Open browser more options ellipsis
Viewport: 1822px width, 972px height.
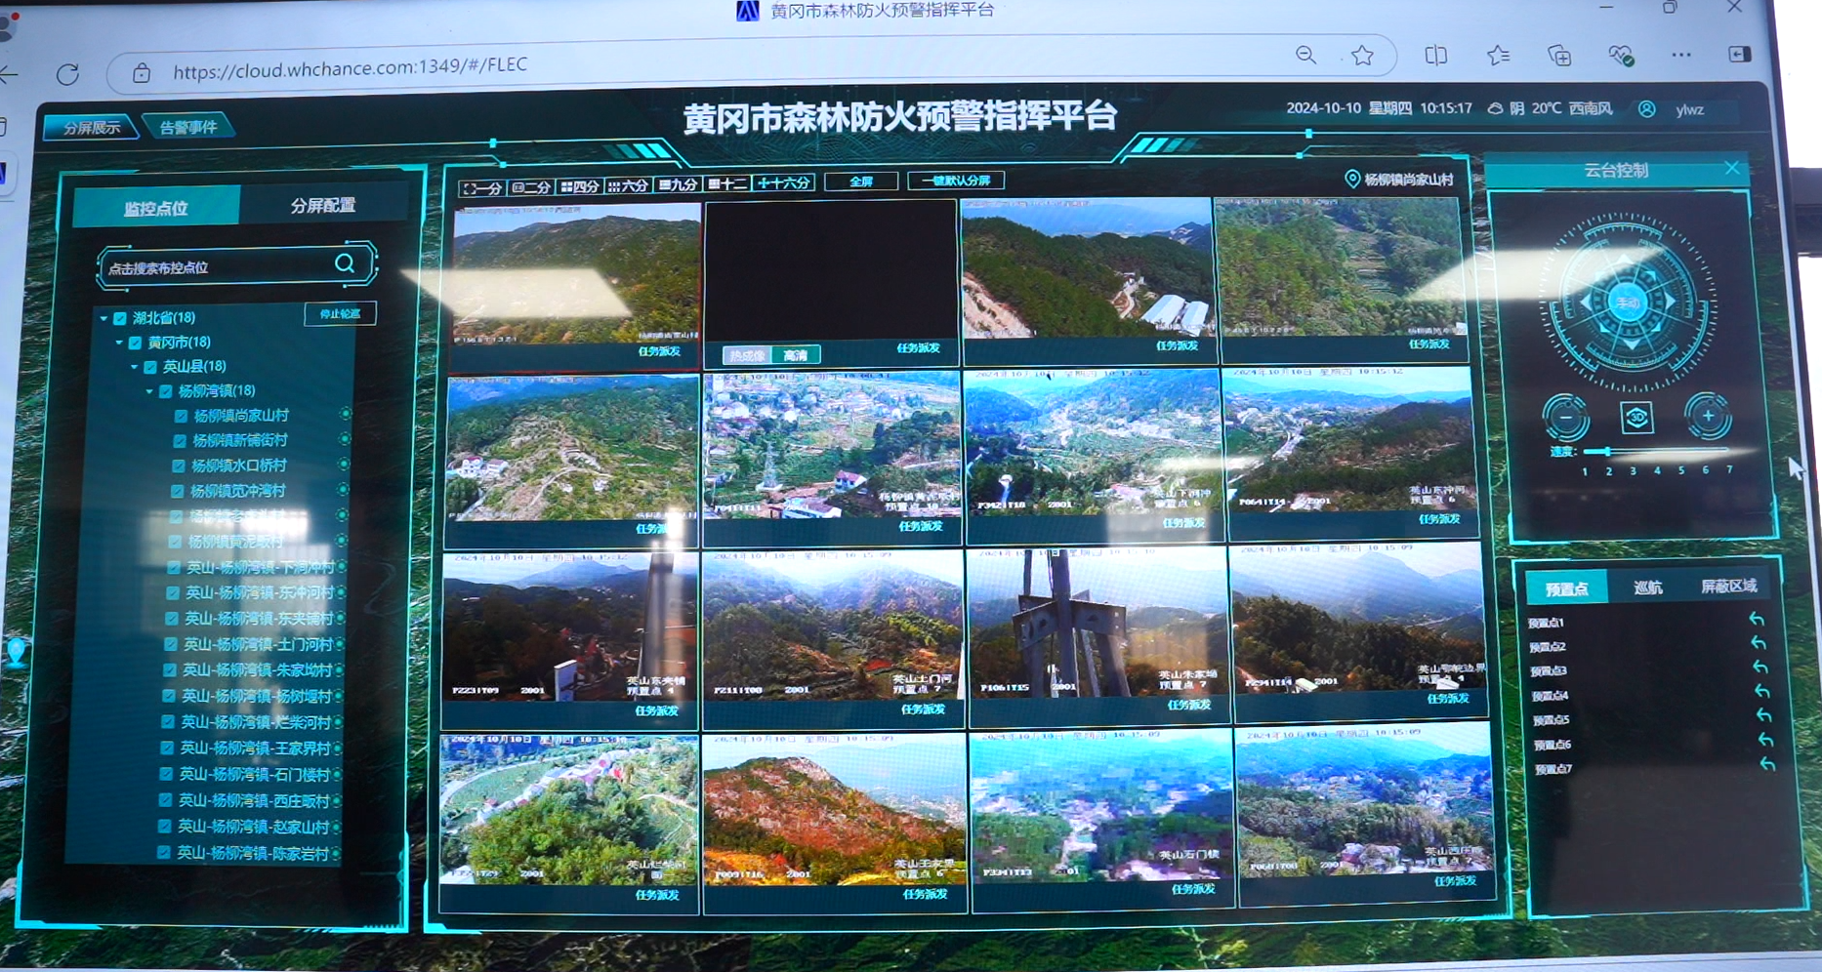[x=1681, y=55]
